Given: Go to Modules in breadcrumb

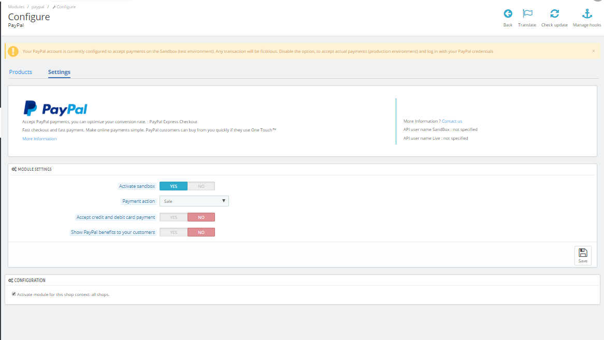Looking at the screenshot, I should pos(16,7).
